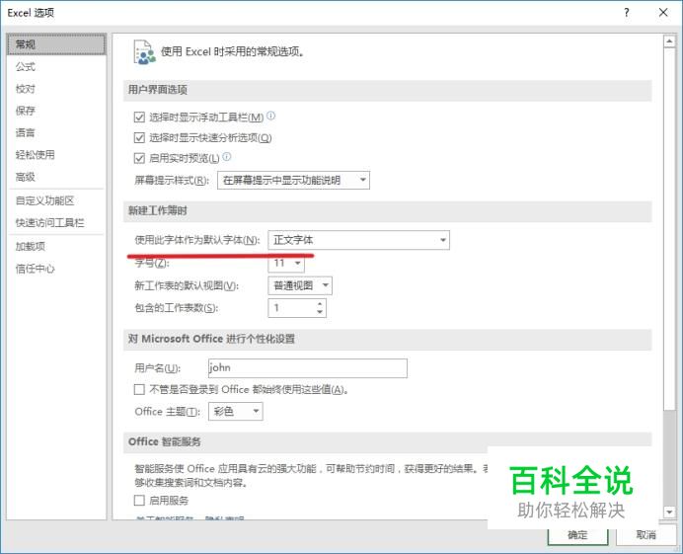
Task: Select the 语言 category
Action: coord(26,132)
